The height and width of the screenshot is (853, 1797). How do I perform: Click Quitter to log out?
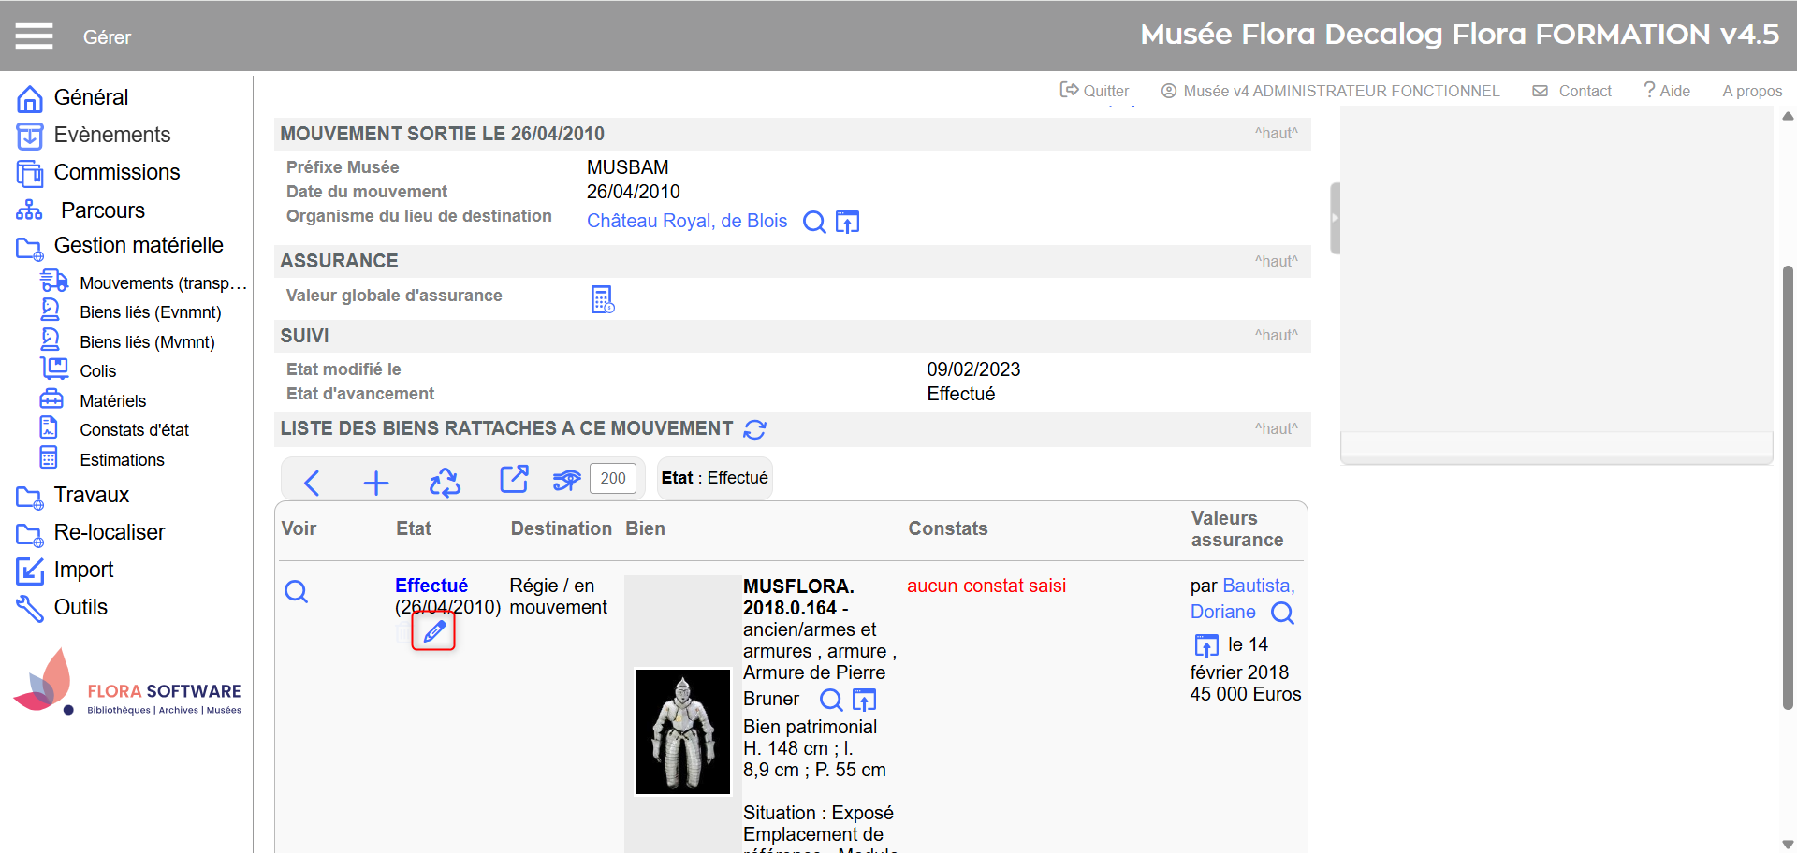[1094, 91]
